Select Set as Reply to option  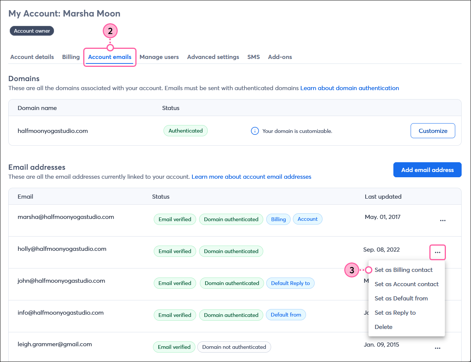point(395,313)
